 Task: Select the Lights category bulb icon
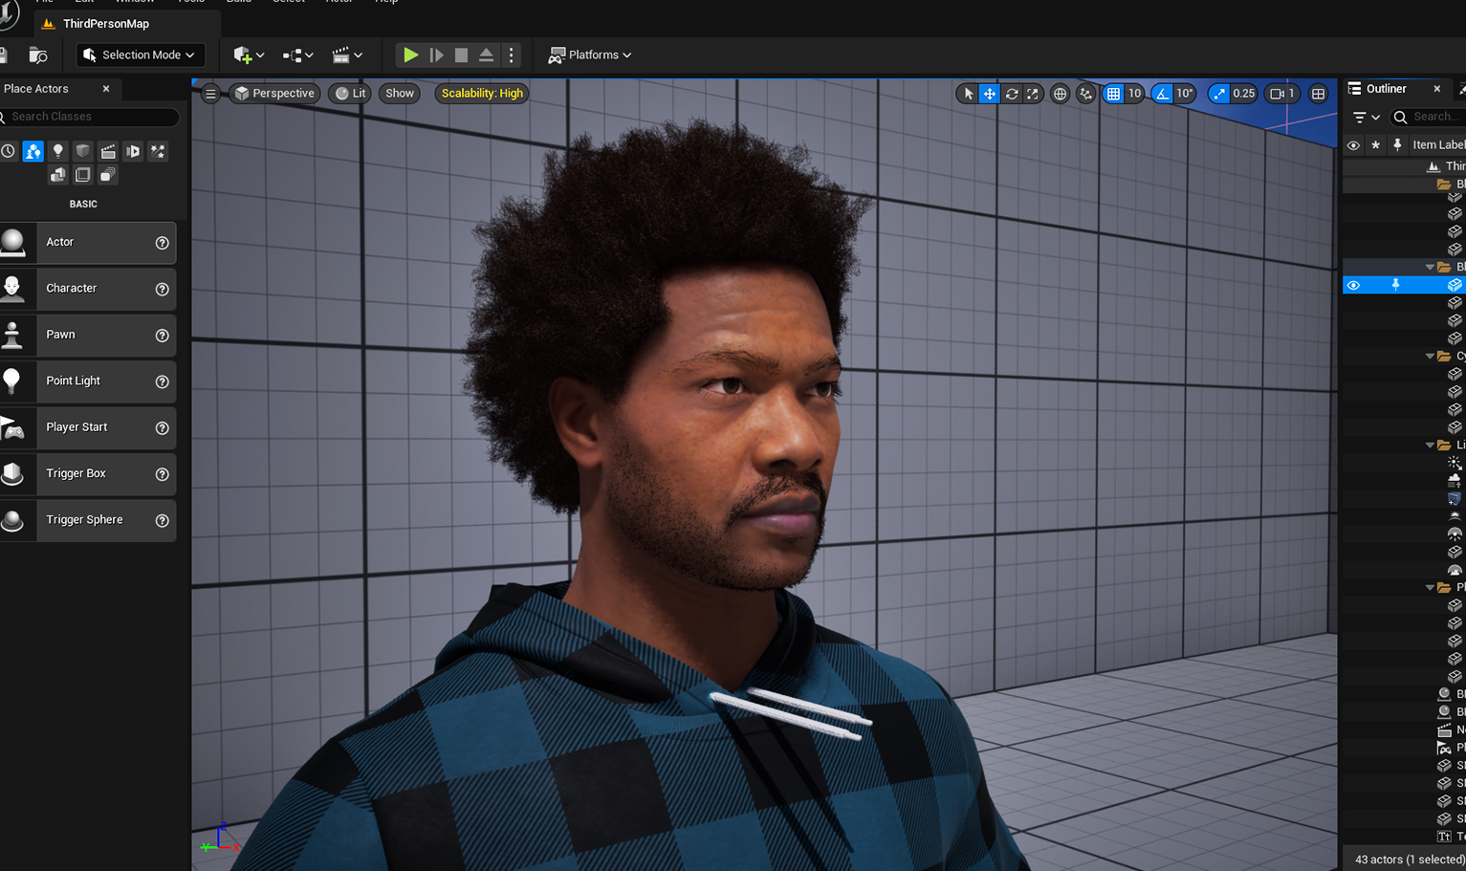pos(58,151)
